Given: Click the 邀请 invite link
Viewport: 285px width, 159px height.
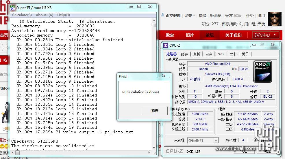Looking at the screenshot, I should (x=238, y=16).
